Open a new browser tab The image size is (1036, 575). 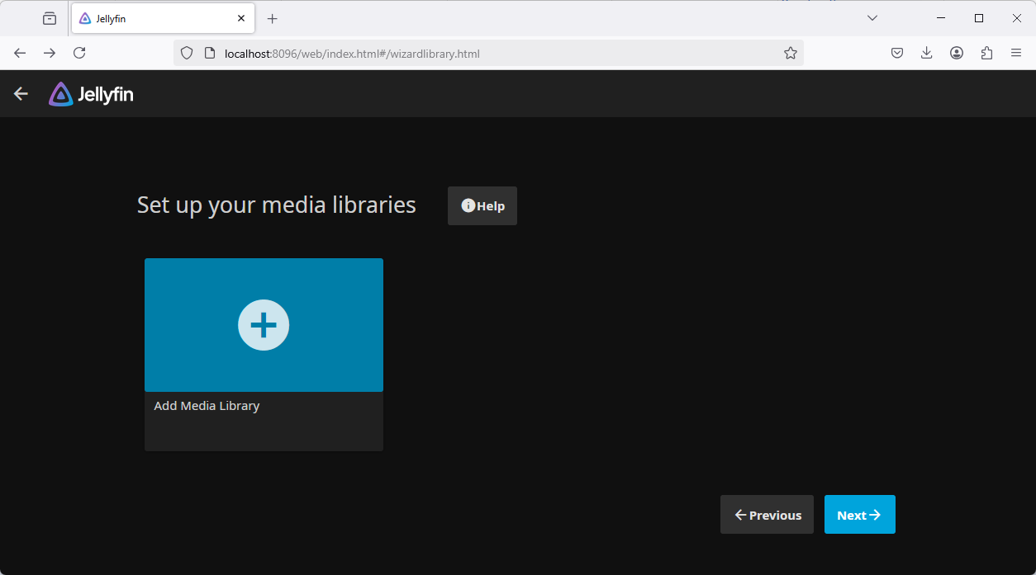pyautogui.click(x=273, y=18)
